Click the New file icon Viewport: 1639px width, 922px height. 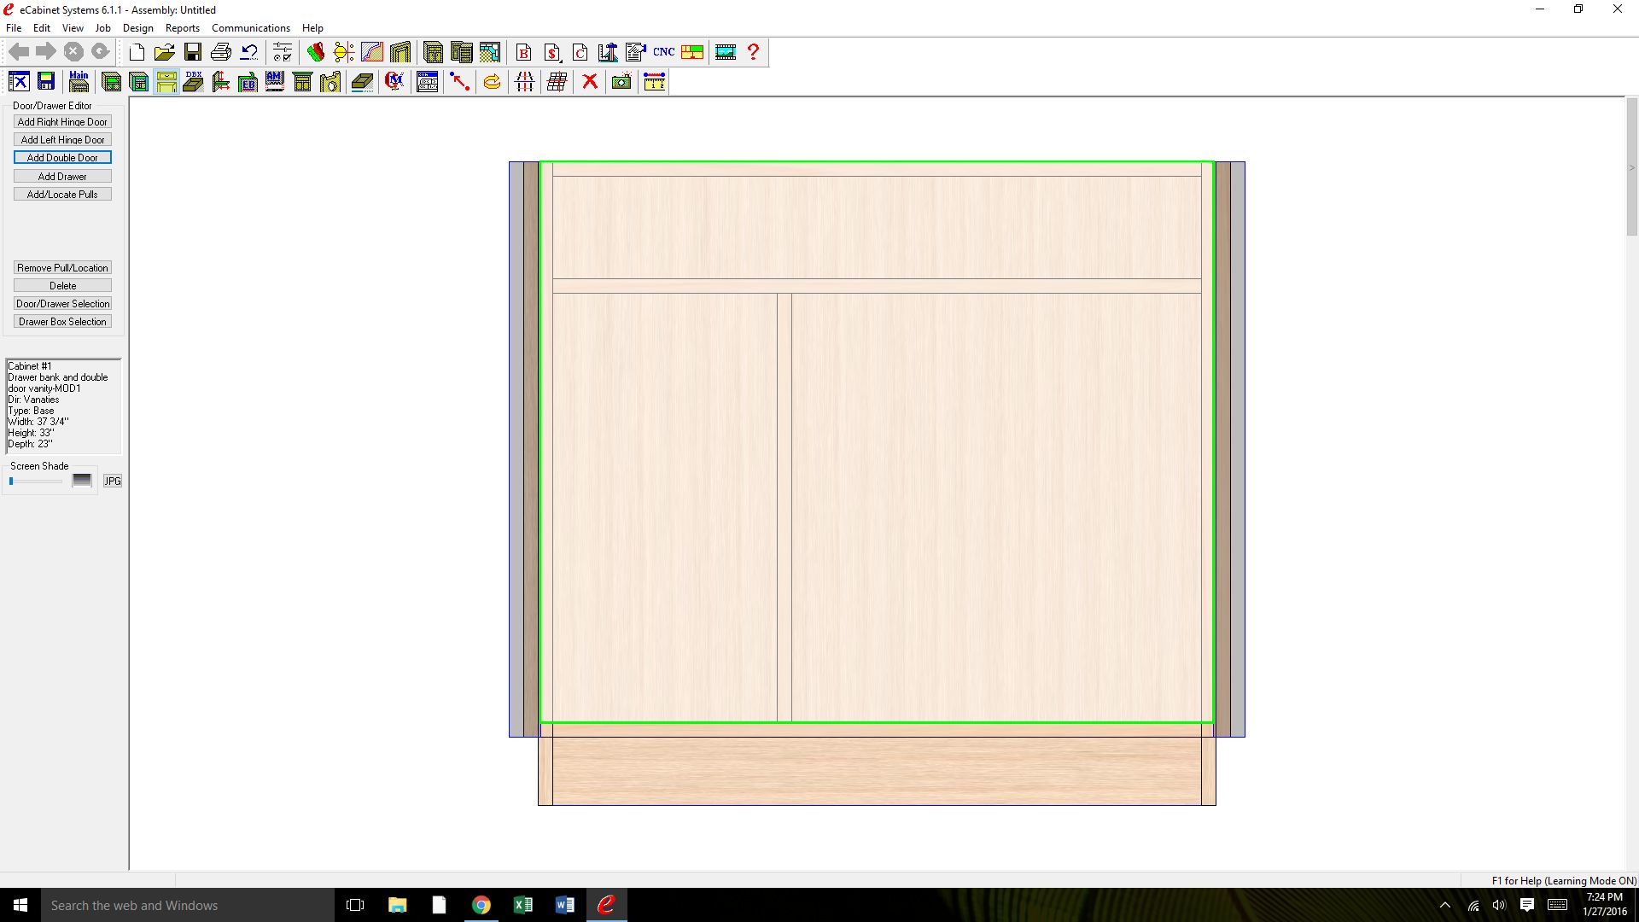(x=137, y=52)
